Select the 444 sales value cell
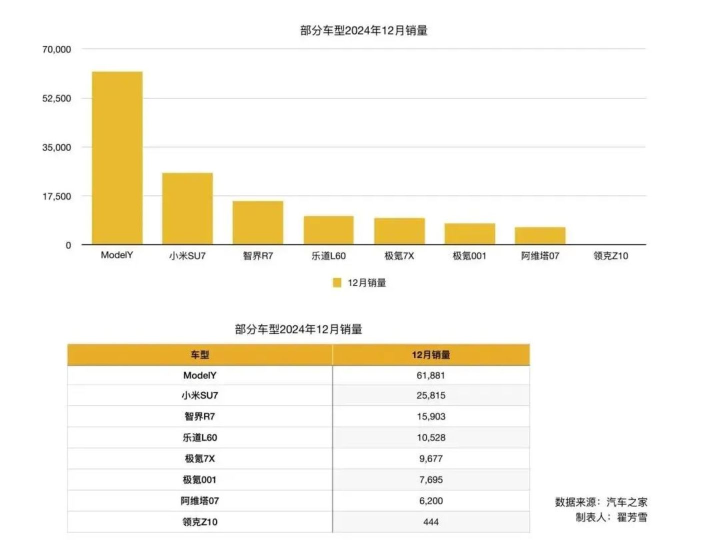 pyautogui.click(x=430, y=522)
